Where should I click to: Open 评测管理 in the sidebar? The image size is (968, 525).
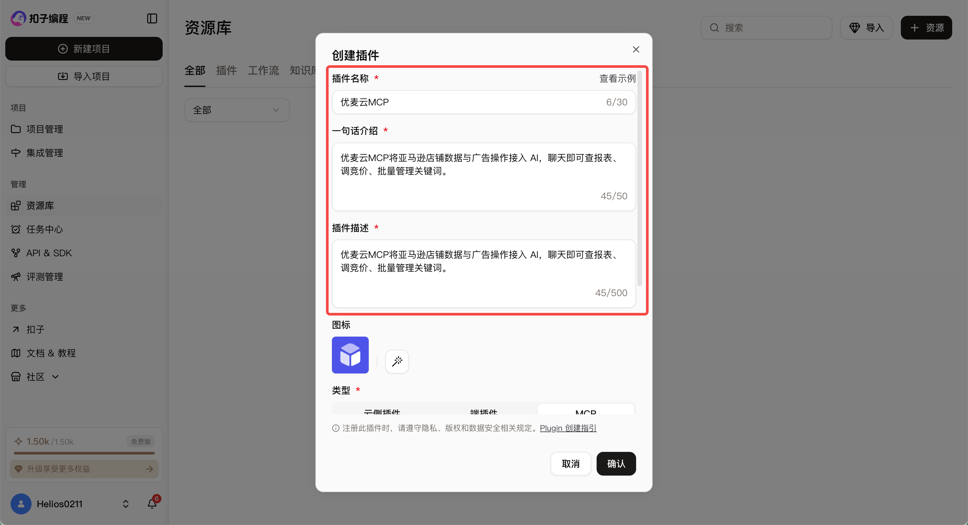(x=84, y=277)
